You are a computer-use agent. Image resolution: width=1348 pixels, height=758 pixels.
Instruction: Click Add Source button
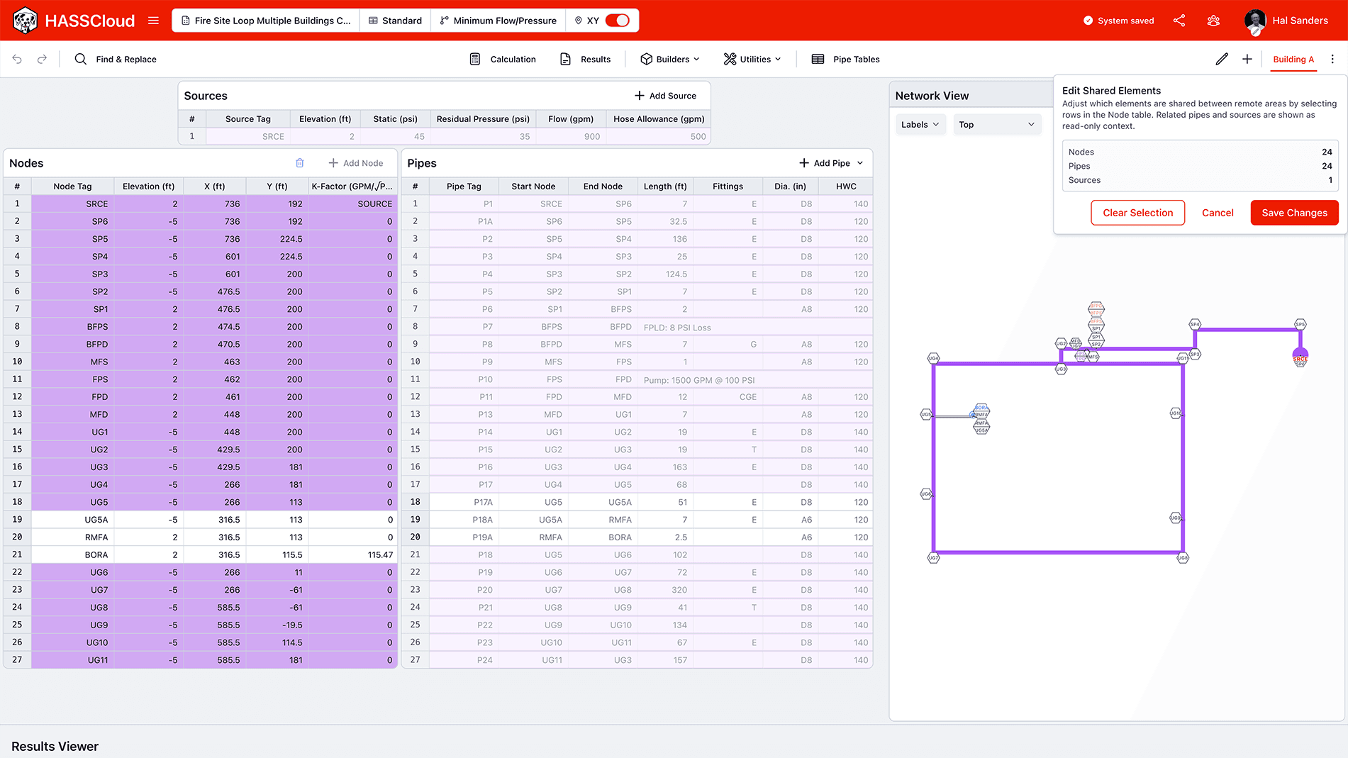pyautogui.click(x=665, y=96)
